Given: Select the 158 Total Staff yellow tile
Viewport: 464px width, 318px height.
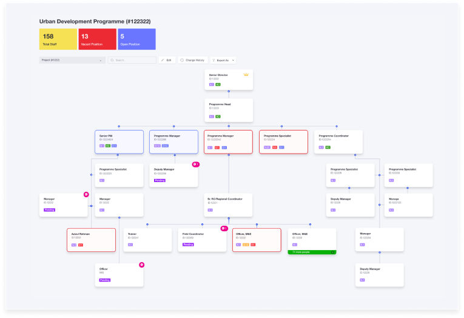Looking at the screenshot, I should [x=58, y=39].
